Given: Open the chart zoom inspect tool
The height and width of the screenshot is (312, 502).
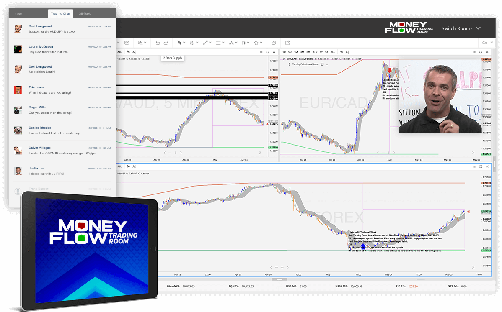Looking at the screenshot, I should 140,43.
